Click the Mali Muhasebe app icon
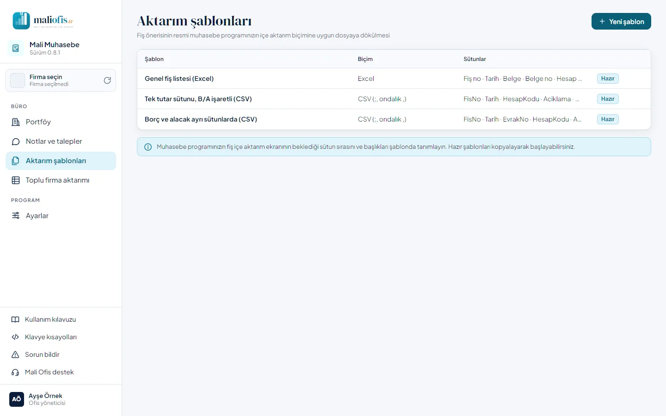 click(16, 48)
